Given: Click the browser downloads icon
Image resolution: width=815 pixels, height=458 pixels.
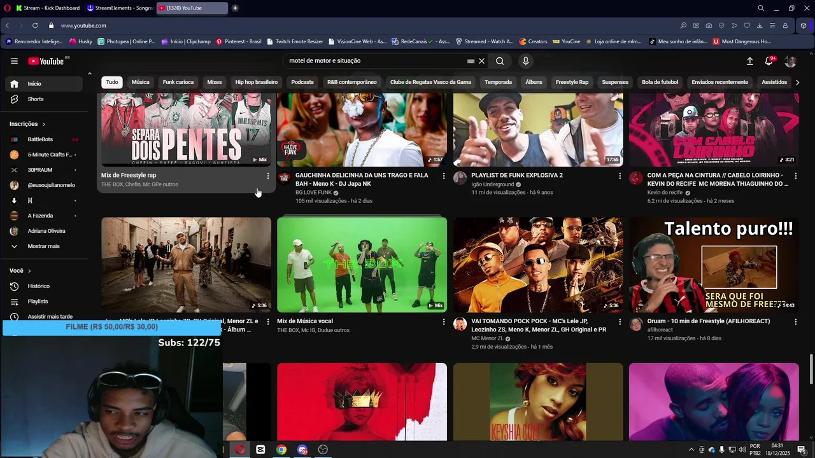Looking at the screenshot, I should pos(760,25).
